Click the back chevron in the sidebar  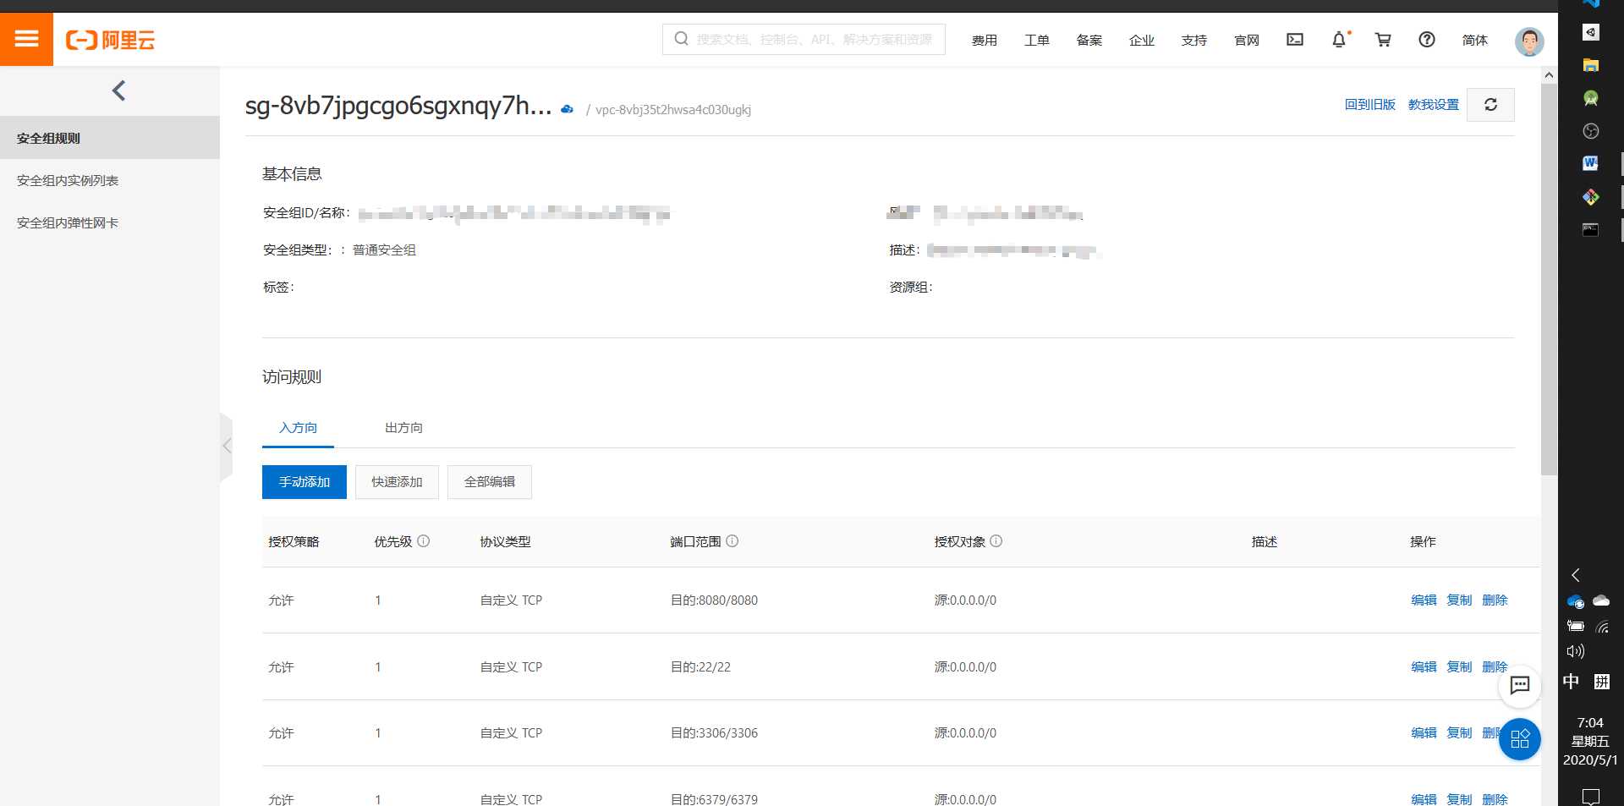coord(118,90)
